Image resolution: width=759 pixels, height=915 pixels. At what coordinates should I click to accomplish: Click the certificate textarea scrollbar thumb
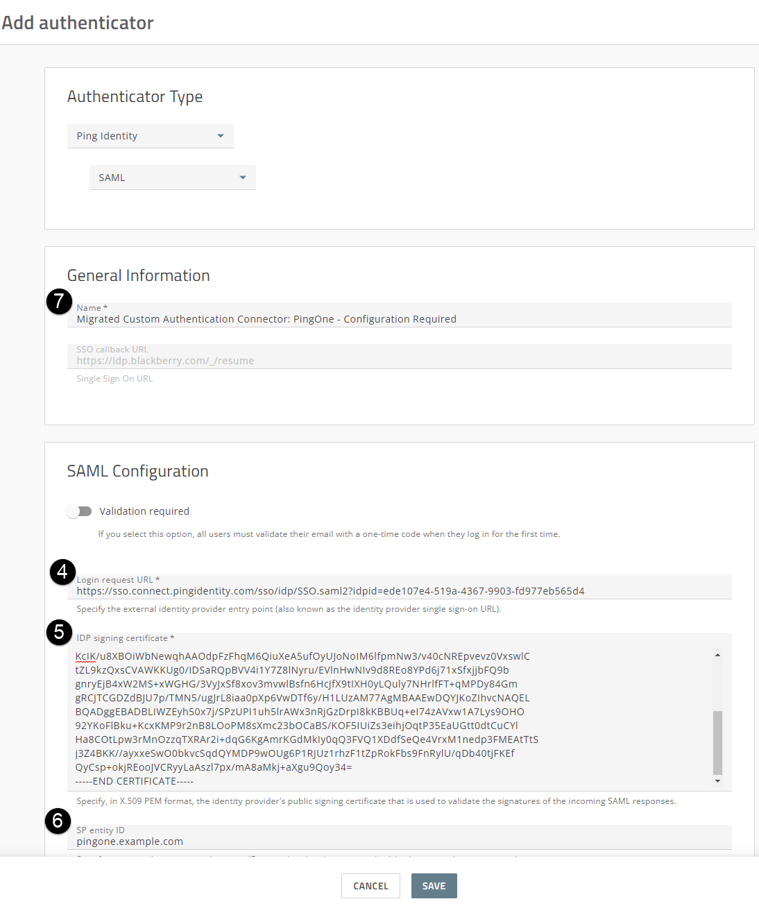tap(717, 742)
